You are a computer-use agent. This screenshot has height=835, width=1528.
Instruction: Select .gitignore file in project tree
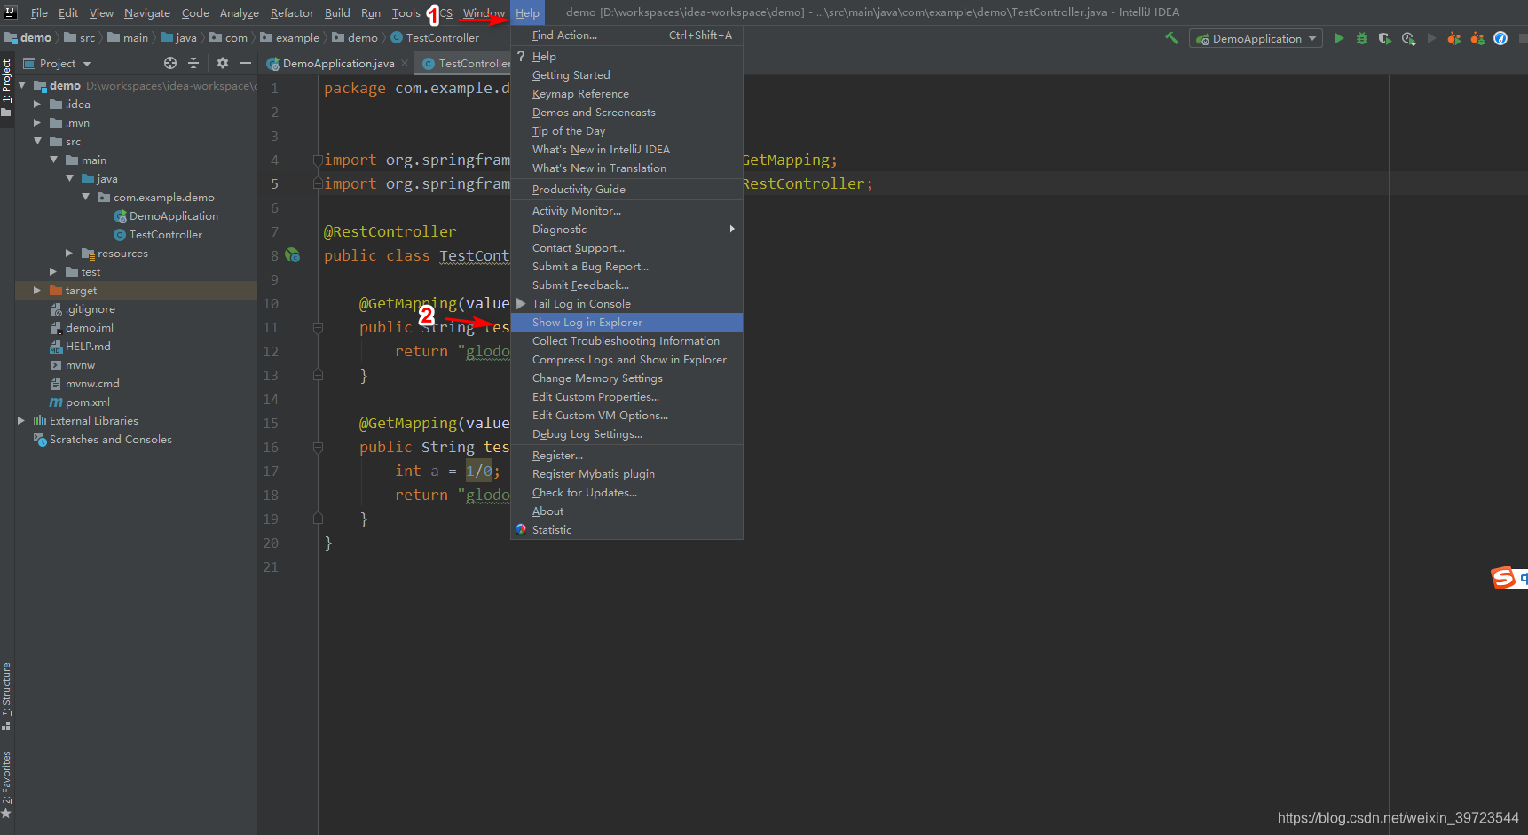pyautogui.click(x=83, y=308)
